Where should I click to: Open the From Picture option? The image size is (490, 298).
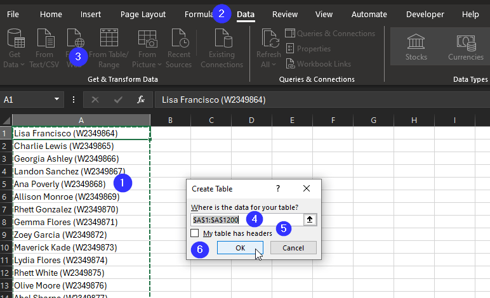coord(147,48)
